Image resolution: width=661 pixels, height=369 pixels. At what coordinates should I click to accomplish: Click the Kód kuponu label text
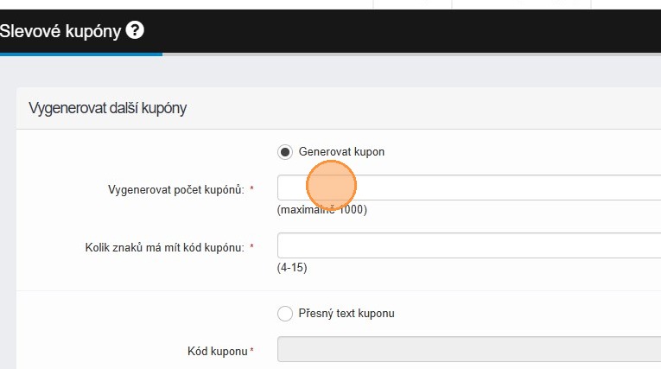217,351
